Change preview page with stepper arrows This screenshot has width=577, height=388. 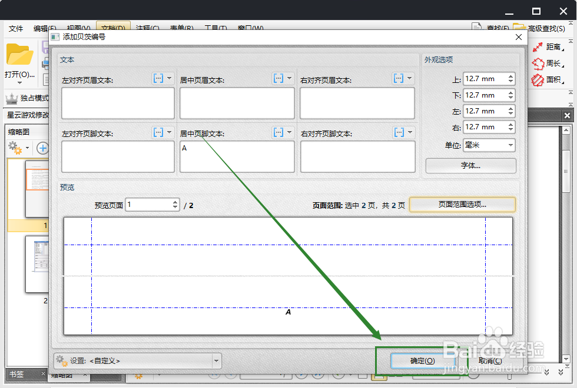click(175, 205)
